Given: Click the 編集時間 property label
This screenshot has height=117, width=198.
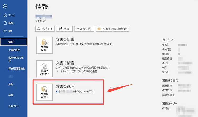Looking at the screenshot, I should coord(167,58).
